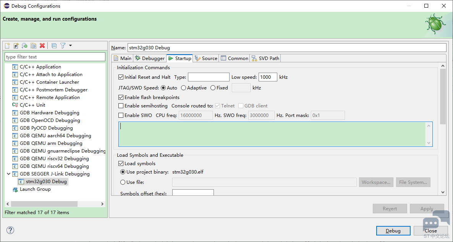Select Fixed JTAG/SWD speed

point(213,88)
